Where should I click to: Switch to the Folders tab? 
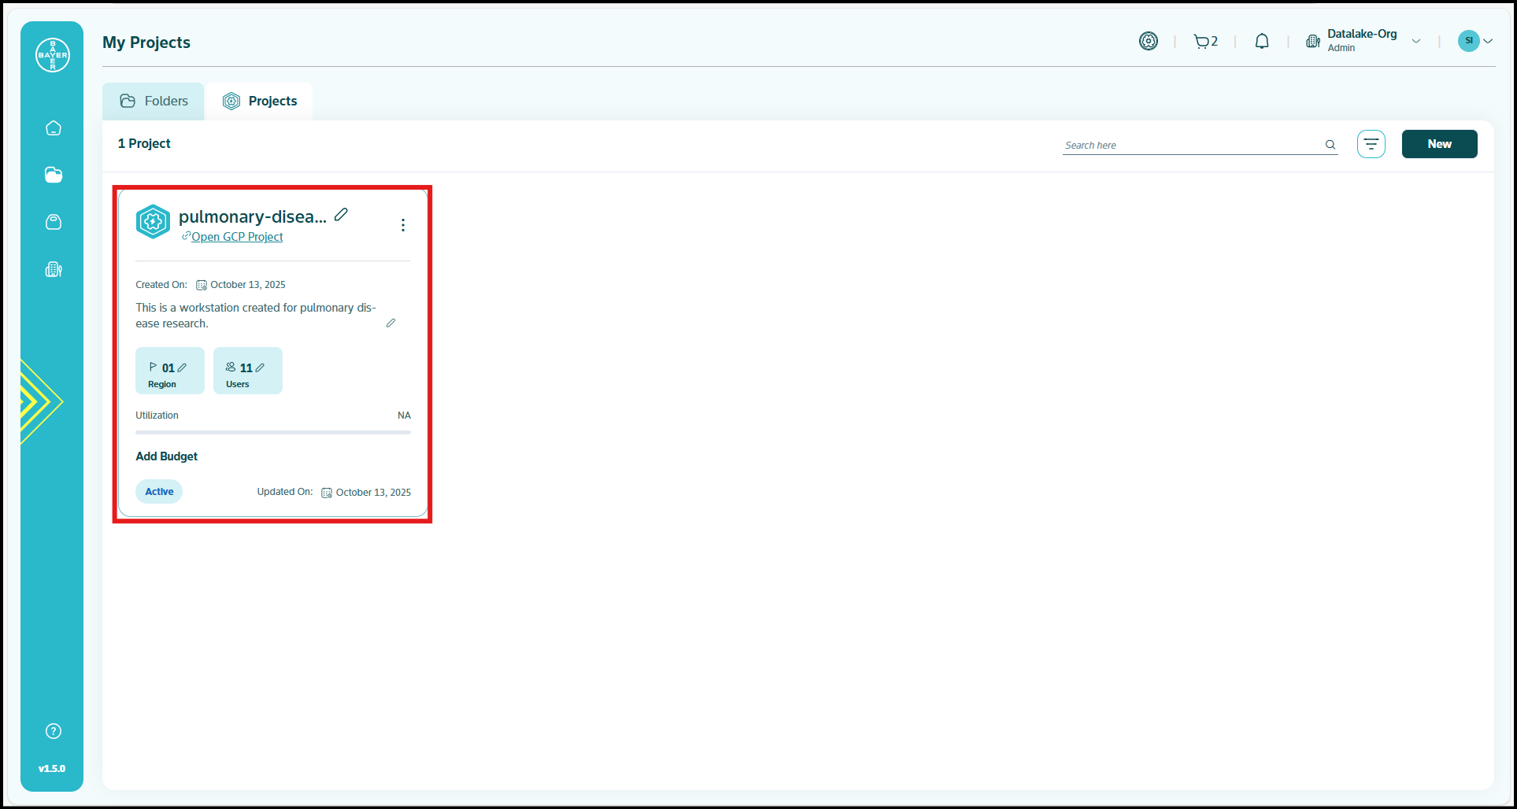[x=154, y=102]
